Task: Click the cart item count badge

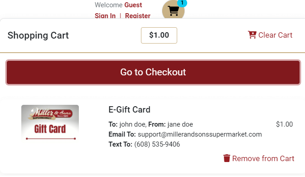Action: (x=182, y=3)
